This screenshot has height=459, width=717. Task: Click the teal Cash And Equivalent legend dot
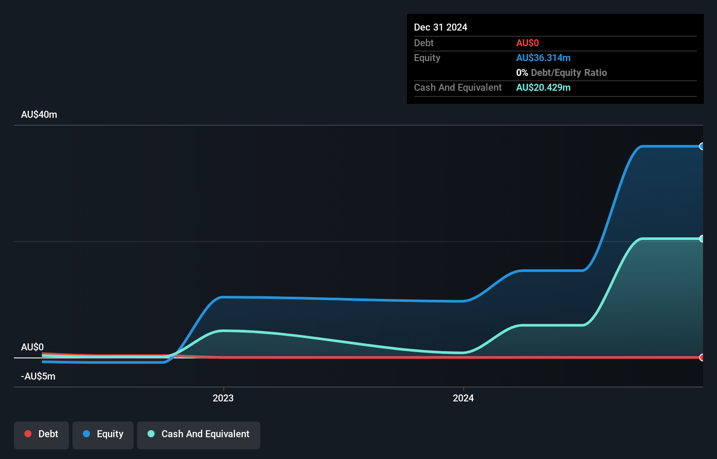coord(151,434)
